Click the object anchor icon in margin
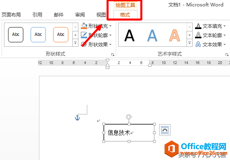Image resolution: width=230 pixels, height=160 pixels. (78, 118)
